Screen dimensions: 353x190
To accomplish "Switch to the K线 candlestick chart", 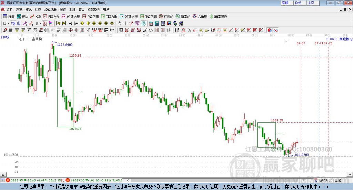I will click(36, 17).
